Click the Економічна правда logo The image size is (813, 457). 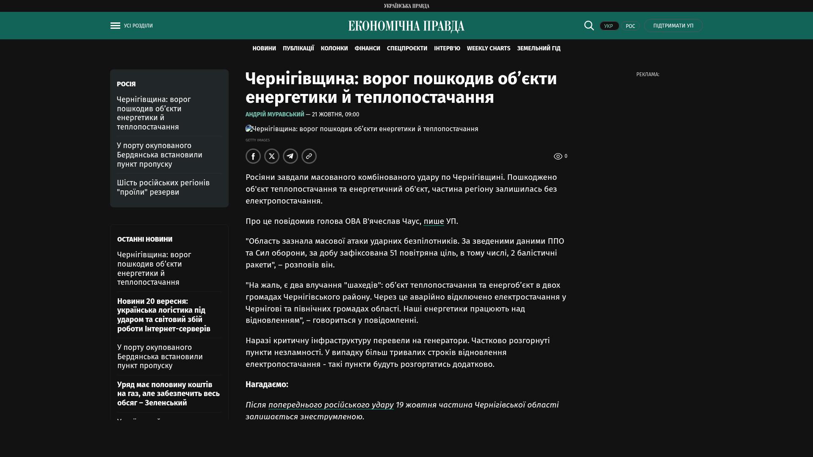coord(406,26)
